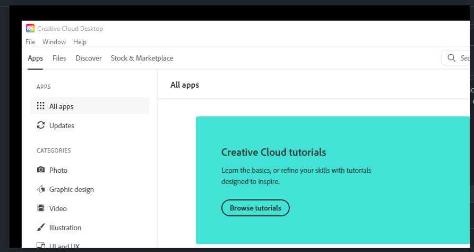The width and height of the screenshot is (474, 252).
Task: Click the search magnifier icon
Action: pos(451,58)
